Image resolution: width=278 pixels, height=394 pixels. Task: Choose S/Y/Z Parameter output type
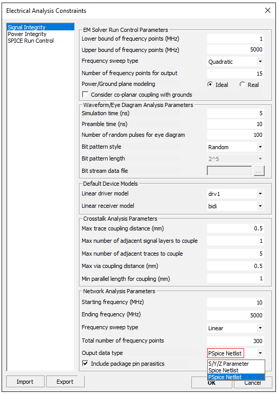(236, 364)
